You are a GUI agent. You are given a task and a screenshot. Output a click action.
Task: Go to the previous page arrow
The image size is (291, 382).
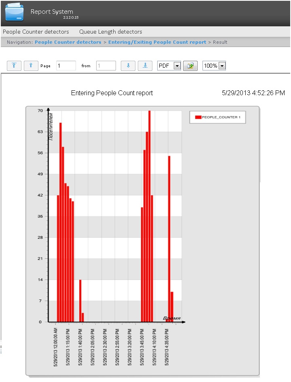[x=31, y=66]
